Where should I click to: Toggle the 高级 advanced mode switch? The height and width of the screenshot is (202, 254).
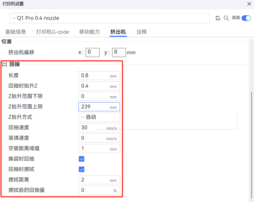coord(246,18)
